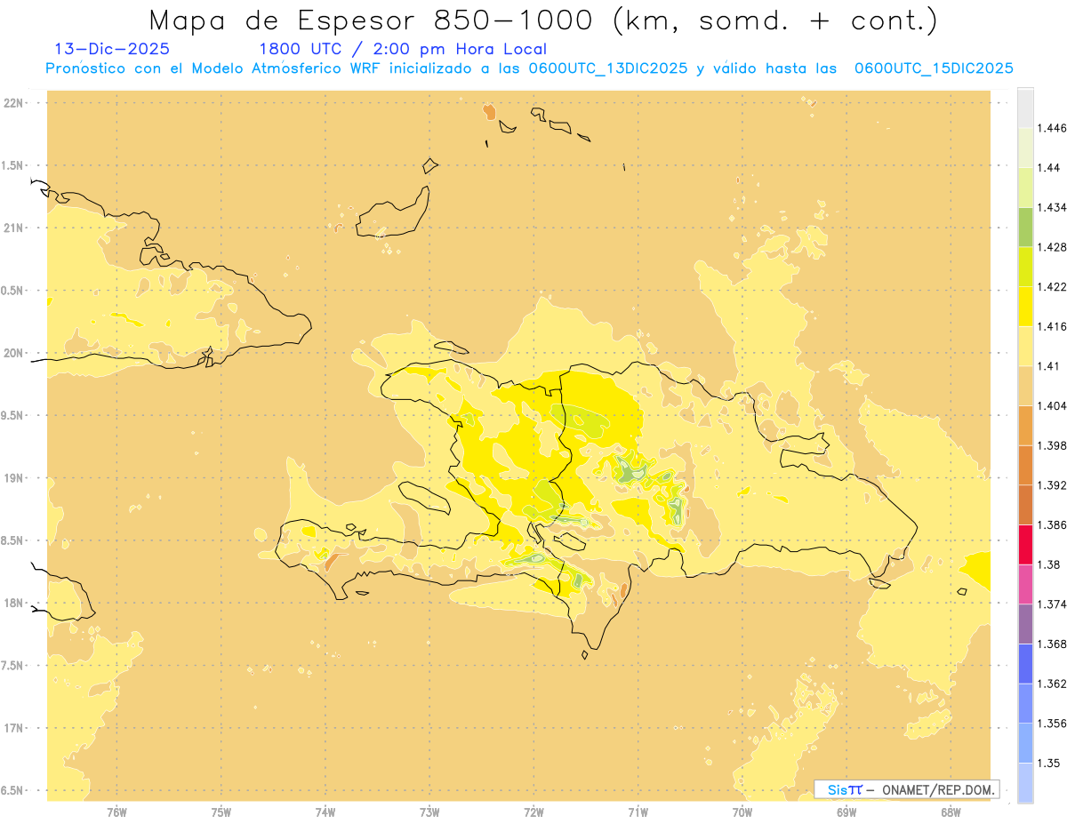
Task: Click the '76W' longitude label
Action: tap(116, 812)
